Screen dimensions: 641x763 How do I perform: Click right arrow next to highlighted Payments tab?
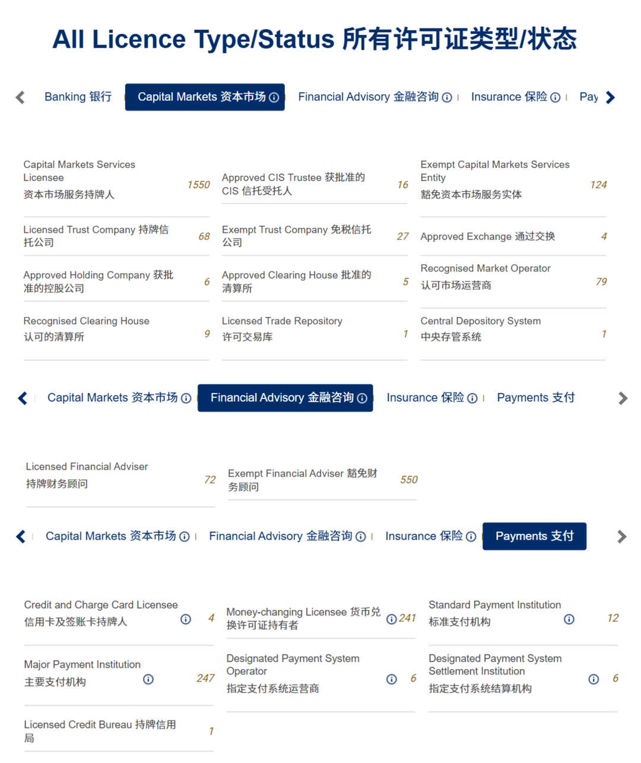pyautogui.click(x=621, y=537)
